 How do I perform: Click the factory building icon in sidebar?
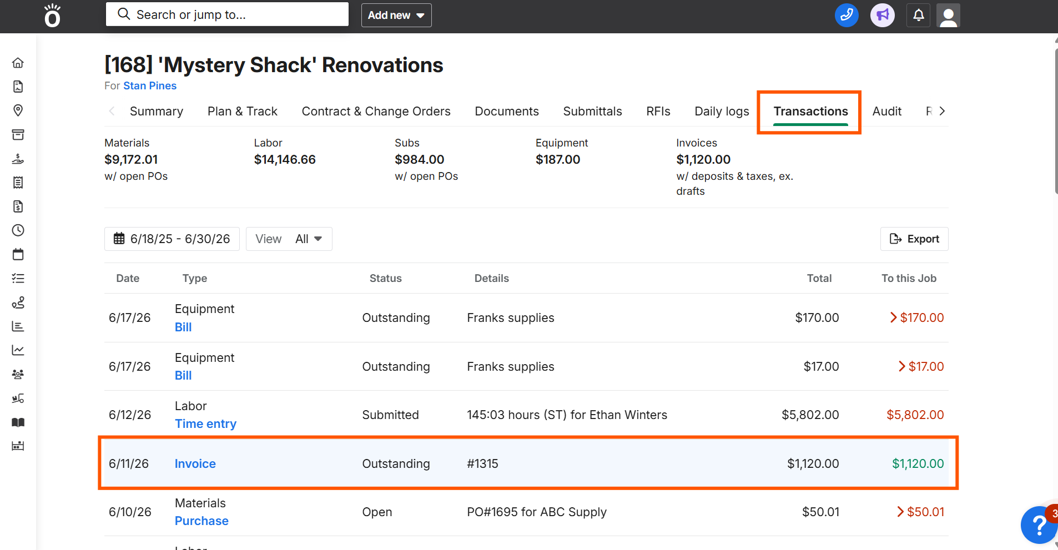tap(18, 446)
